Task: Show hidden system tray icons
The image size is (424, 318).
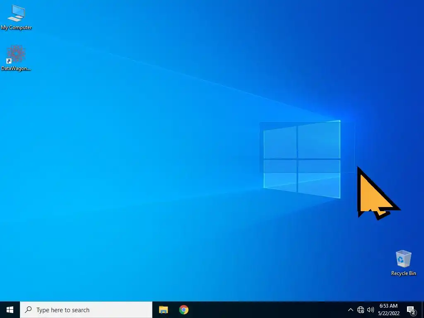Action: (x=350, y=310)
